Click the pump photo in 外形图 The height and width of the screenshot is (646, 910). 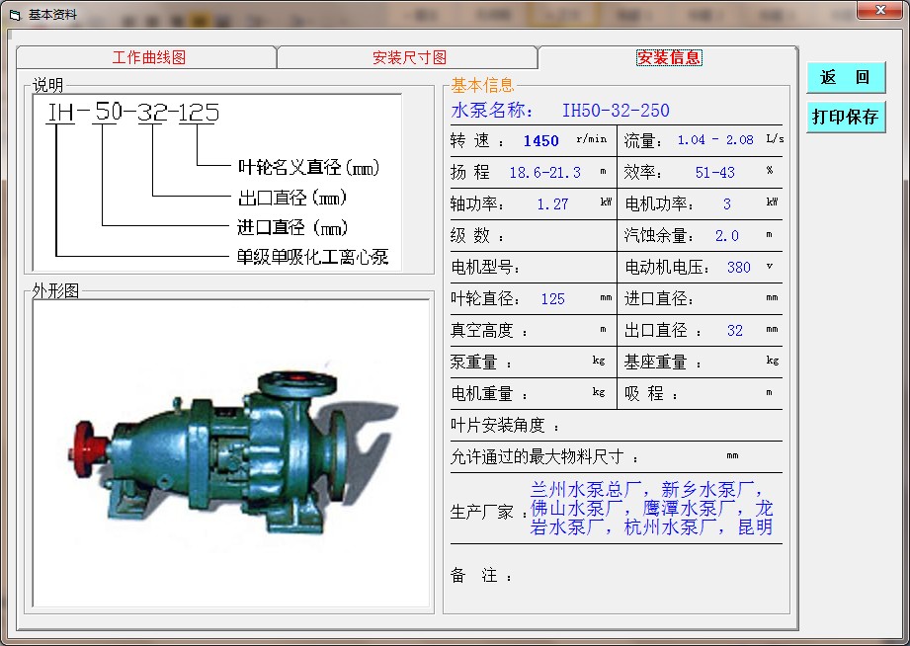coord(231,453)
